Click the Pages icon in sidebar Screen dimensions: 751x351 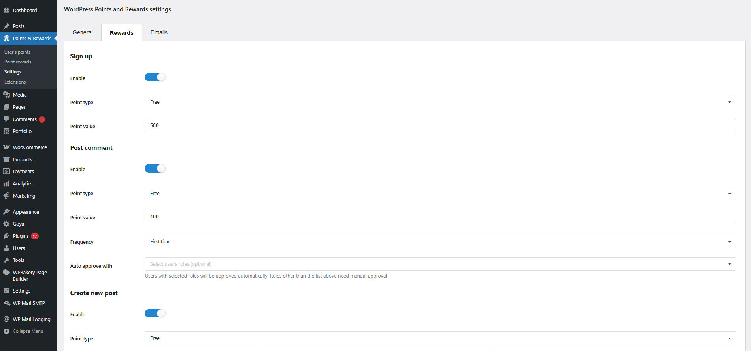point(6,107)
